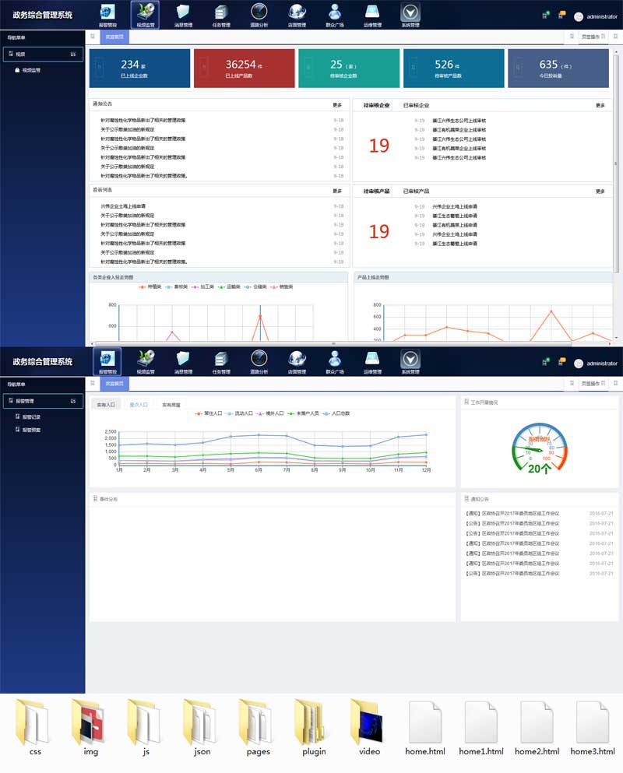Switch to the 已审核产品 tab
623x773 pixels.
416,191
